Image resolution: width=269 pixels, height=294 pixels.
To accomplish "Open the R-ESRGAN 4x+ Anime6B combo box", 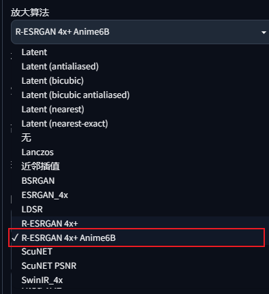I will coord(140,32).
